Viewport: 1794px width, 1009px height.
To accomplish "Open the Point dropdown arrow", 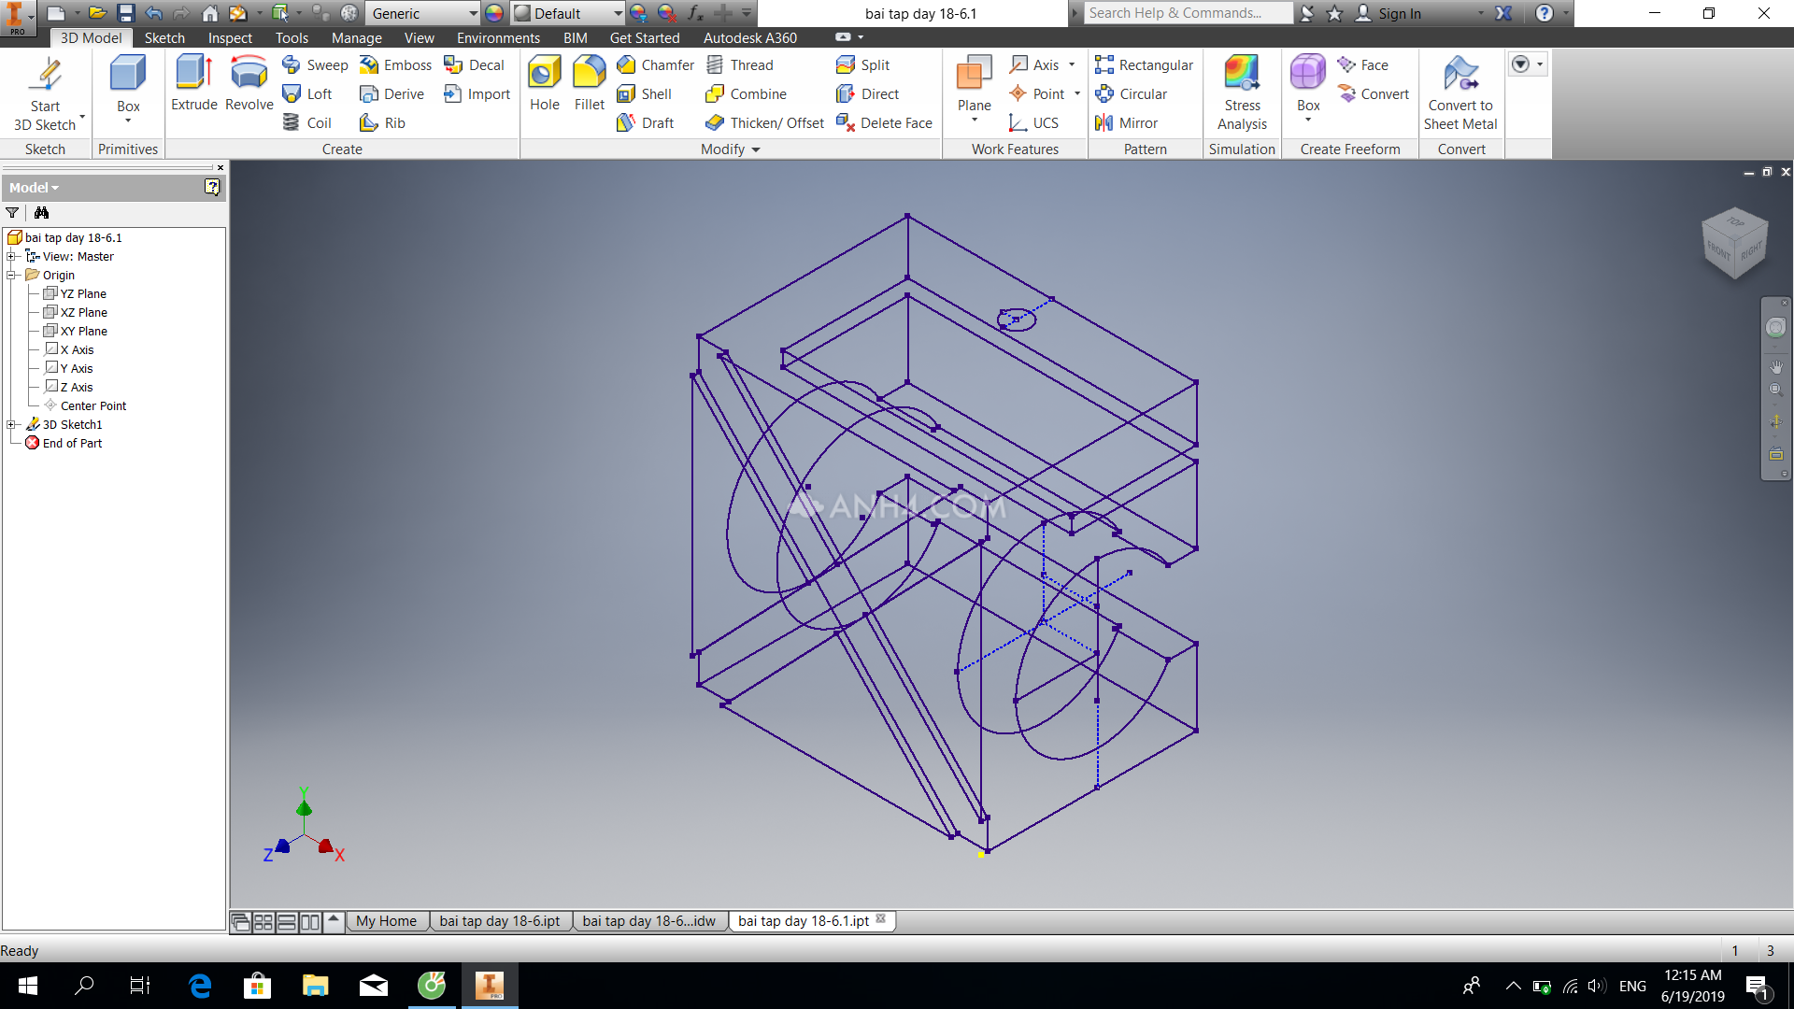I will click(1077, 93).
